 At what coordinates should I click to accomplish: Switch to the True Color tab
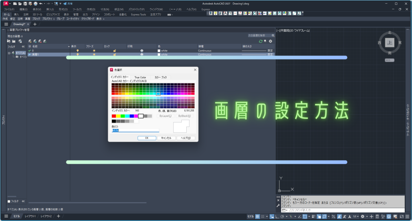(140, 77)
